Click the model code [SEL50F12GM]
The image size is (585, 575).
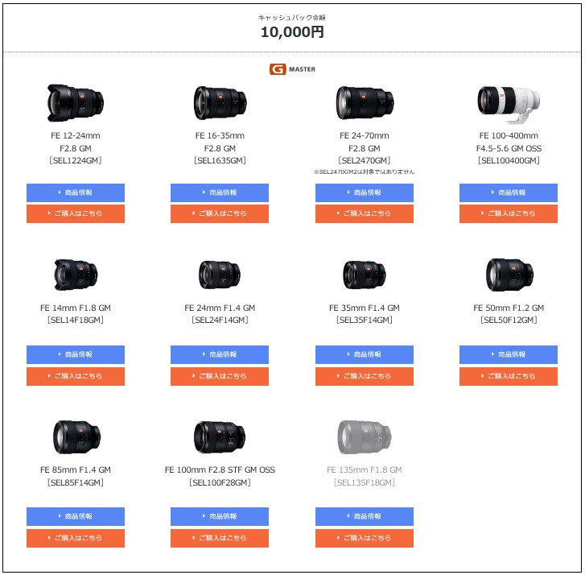click(509, 320)
